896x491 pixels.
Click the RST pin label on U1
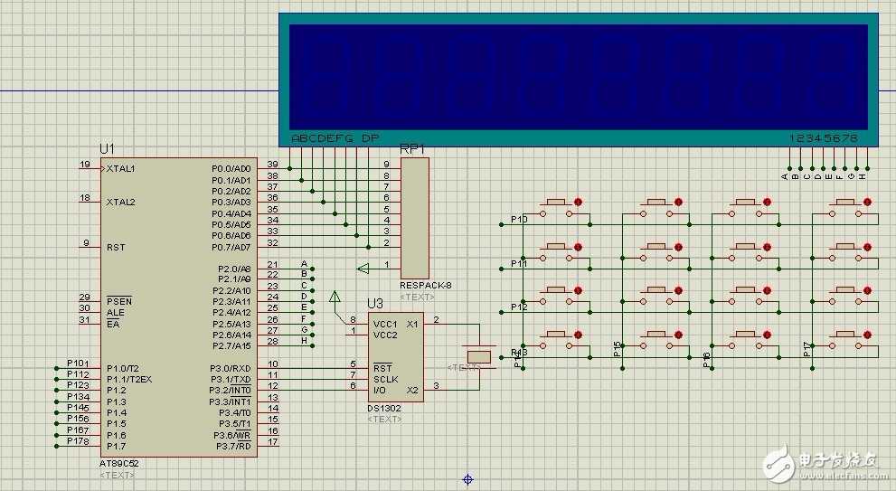pyautogui.click(x=116, y=248)
